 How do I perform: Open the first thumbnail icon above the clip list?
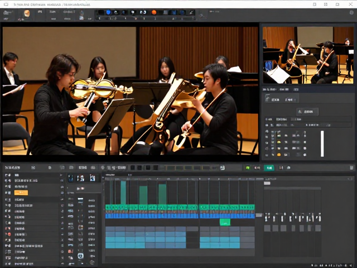tap(71, 178)
